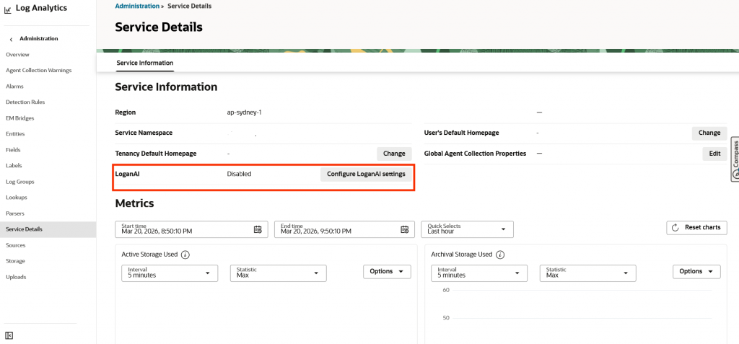Open the End time calendar picker icon
739x344 pixels.
(404, 229)
